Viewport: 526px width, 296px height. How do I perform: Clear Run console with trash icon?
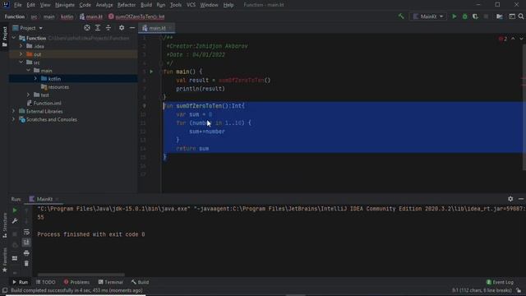(26, 264)
